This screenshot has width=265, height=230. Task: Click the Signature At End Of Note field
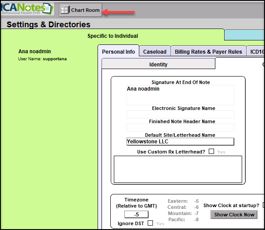180,95
